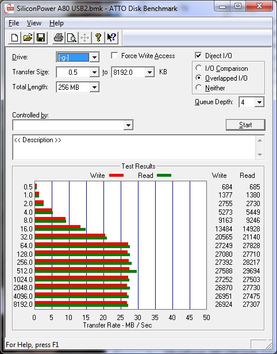Click the 684 write value

coord(227,187)
